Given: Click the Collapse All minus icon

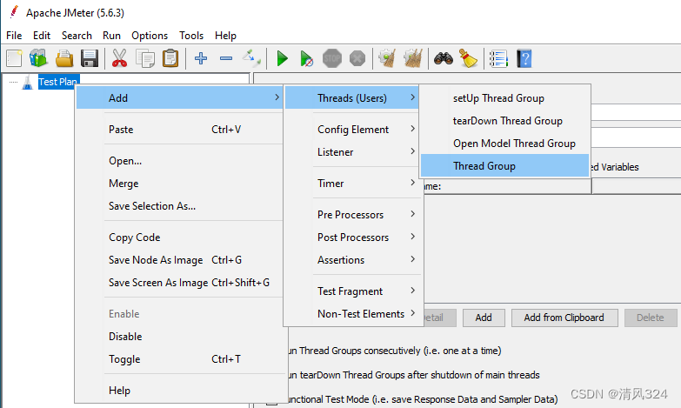Looking at the screenshot, I should (x=226, y=58).
